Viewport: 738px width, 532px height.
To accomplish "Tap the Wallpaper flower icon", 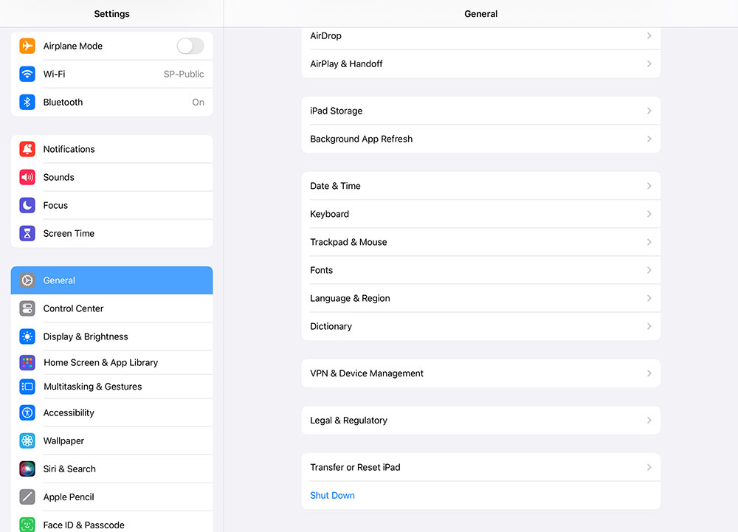I will 27,441.
